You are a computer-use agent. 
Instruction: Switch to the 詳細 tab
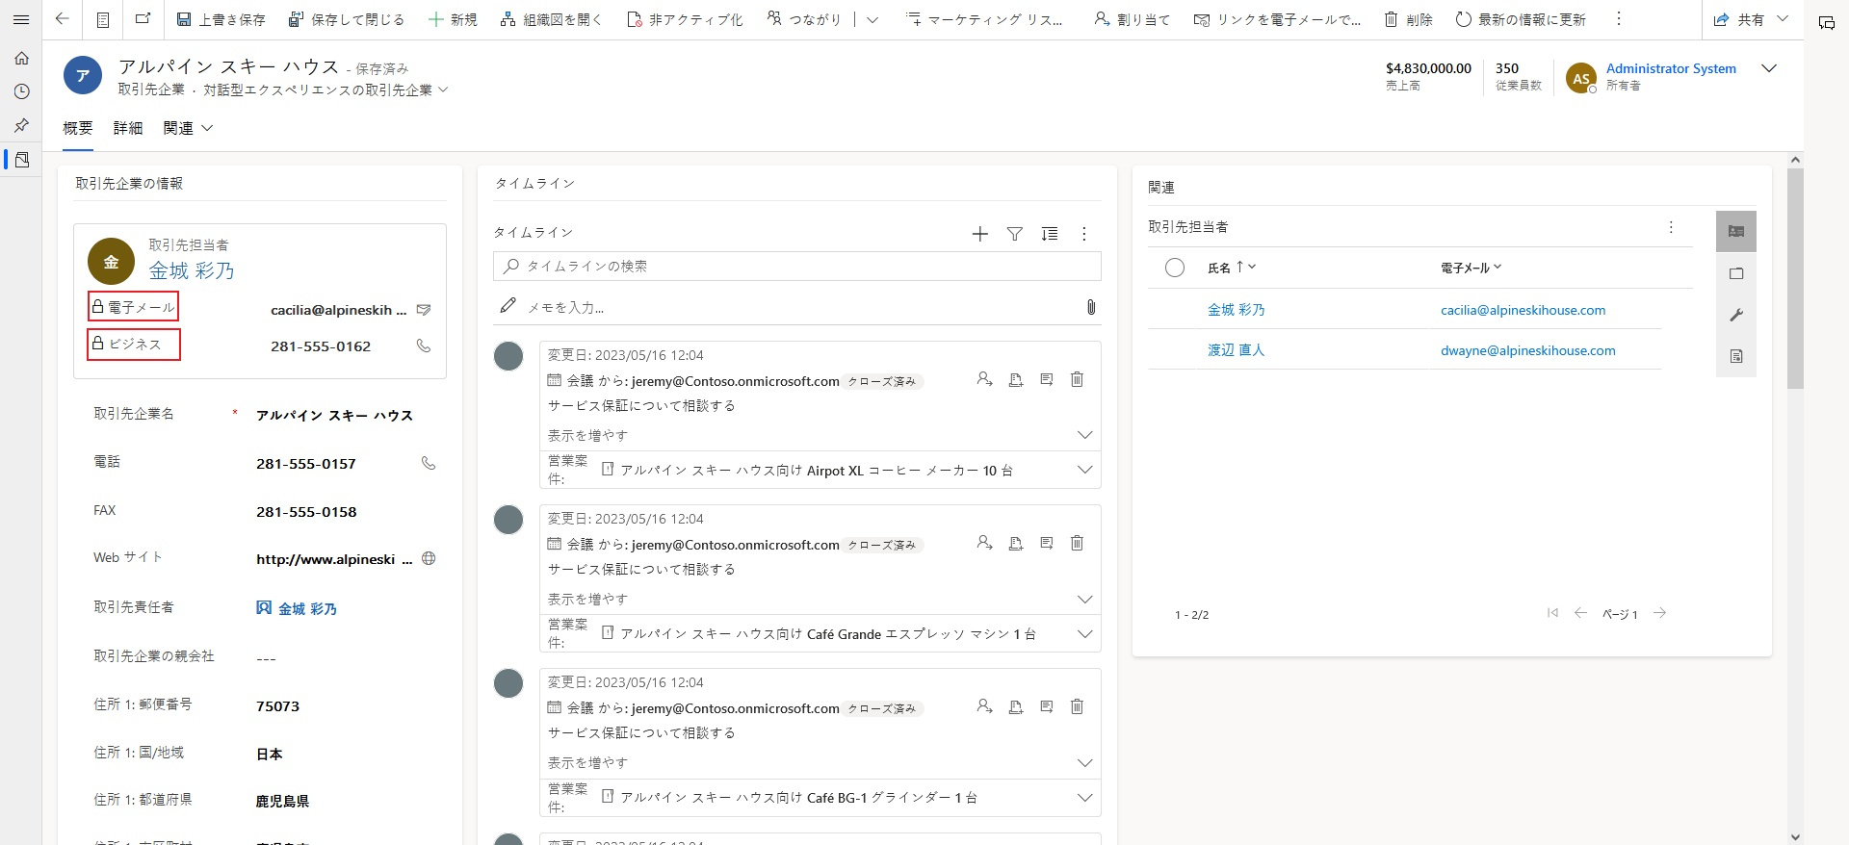(128, 128)
